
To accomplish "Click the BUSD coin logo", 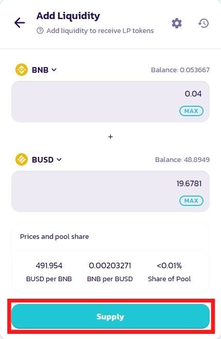I will click(x=22, y=159).
